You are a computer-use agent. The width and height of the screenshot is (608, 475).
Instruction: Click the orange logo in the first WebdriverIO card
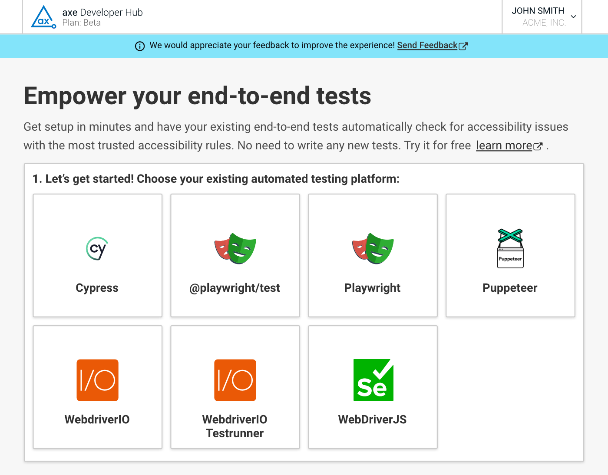[x=97, y=380]
